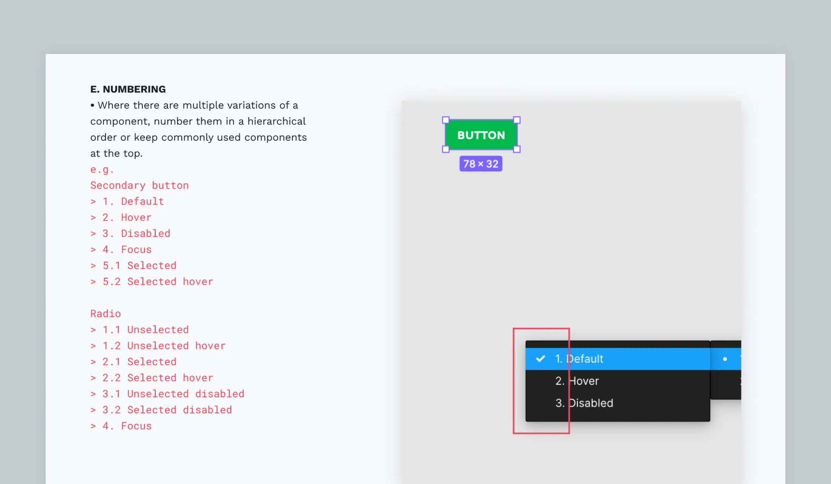
Task: Click the '> 2.1 Selected' line
Action: tap(133, 362)
